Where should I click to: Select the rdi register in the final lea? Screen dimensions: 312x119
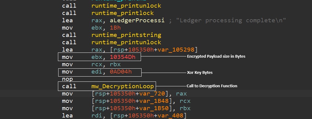(x=97, y=116)
